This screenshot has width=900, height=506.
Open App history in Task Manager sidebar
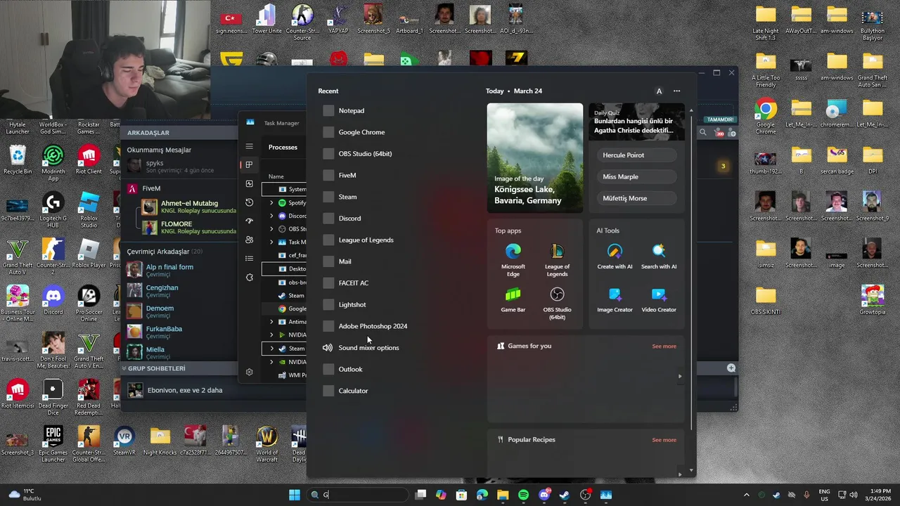pos(249,202)
